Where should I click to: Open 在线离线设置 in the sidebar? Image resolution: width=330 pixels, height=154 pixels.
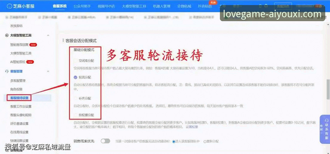coord(19,132)
